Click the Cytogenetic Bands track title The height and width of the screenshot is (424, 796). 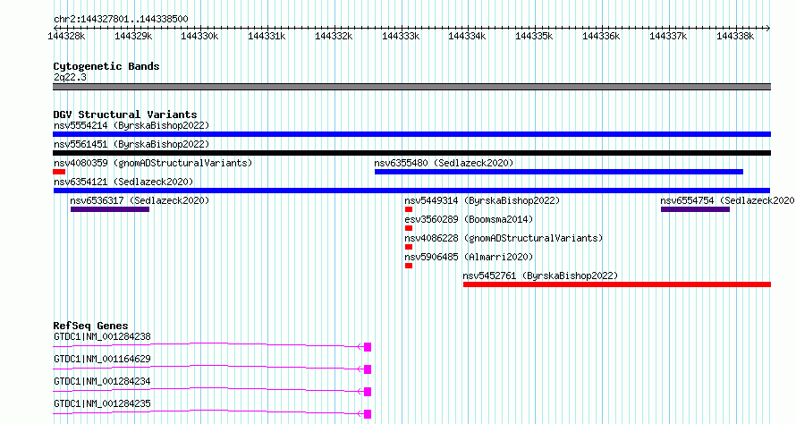[x=106, y=66]
